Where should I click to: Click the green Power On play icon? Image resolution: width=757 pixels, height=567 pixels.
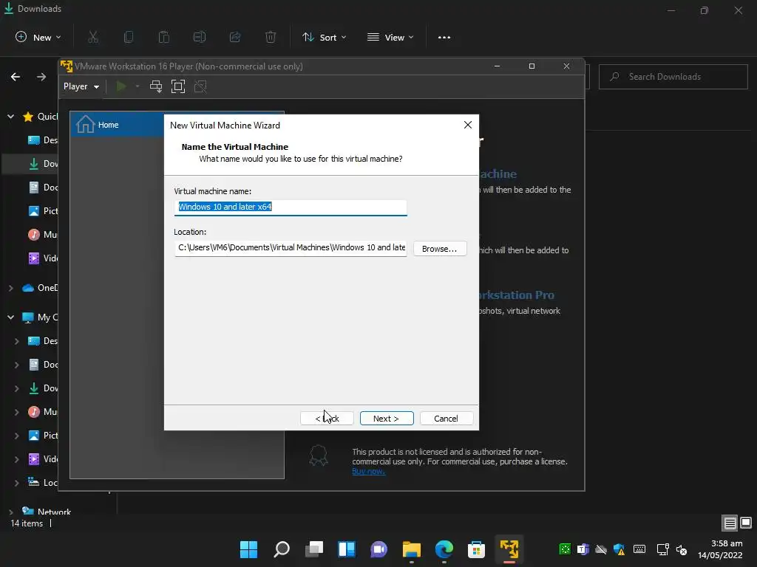click(121, 87)
